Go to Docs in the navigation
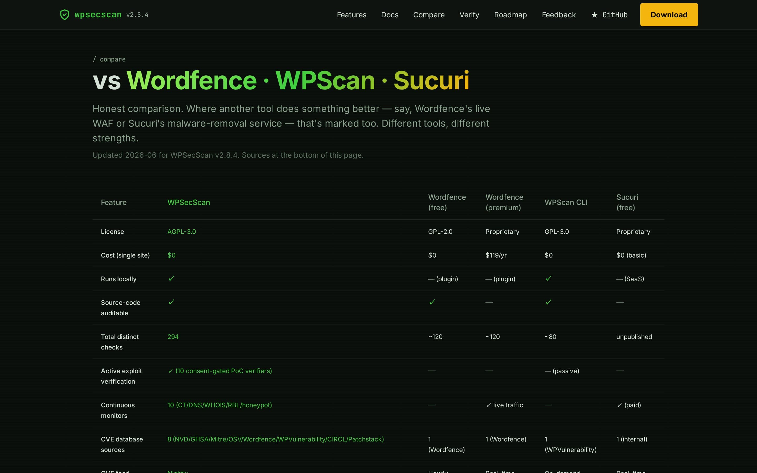Viewport: 757px width, 473px height. click(390, 15)
